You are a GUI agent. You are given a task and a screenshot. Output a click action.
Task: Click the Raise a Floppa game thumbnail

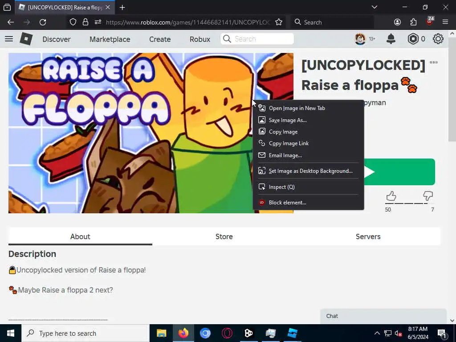(x=131, y=133)
